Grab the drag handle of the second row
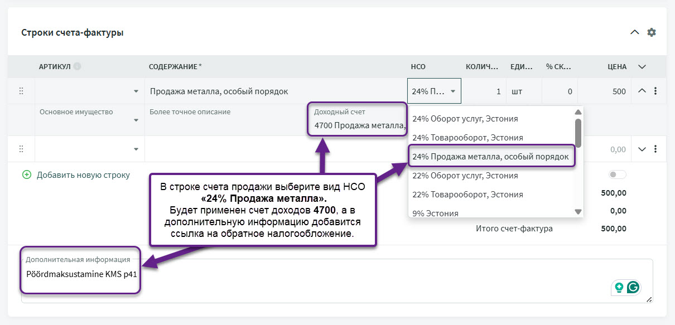Image resolution: width=675 pixels, height=325 pixels. pyautogui.click(x=21, y=149)
